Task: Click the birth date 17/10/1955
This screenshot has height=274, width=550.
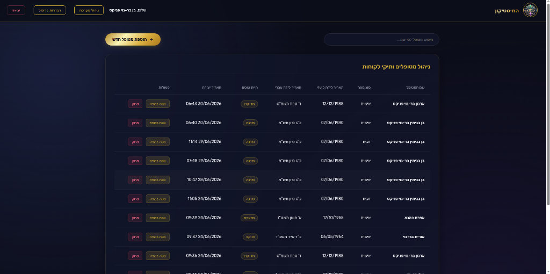Action: (x=333, y=218)
